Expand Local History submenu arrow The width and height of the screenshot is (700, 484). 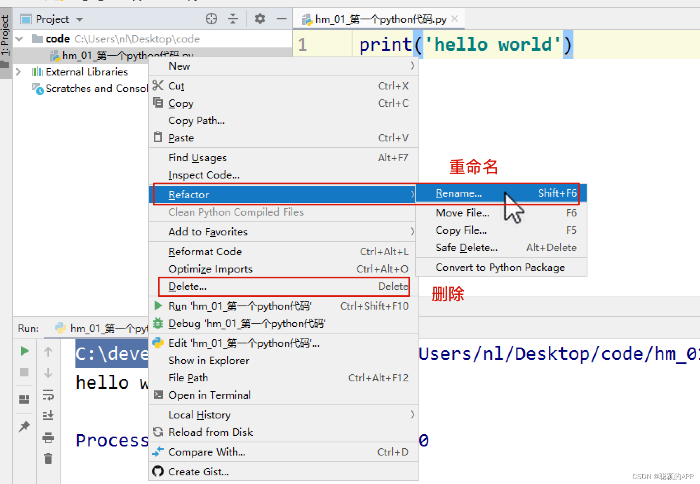(412, 414)
